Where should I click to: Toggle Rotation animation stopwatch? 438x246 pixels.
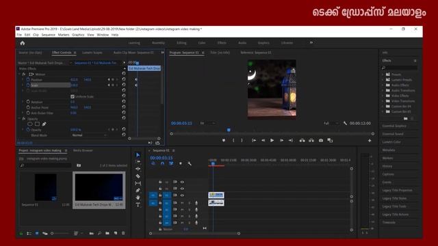[x=28, y=102]
